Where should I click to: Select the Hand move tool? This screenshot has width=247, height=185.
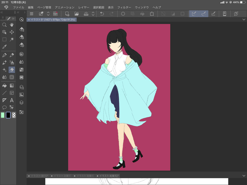tap(12, 25)
